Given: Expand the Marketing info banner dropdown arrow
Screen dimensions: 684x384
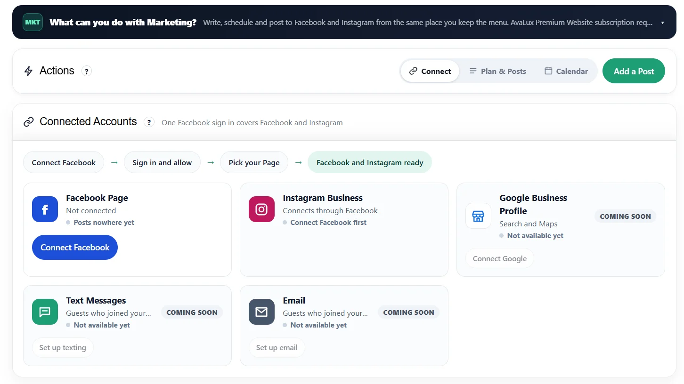Looking at the screenshot, I should [x=663, y=23].
